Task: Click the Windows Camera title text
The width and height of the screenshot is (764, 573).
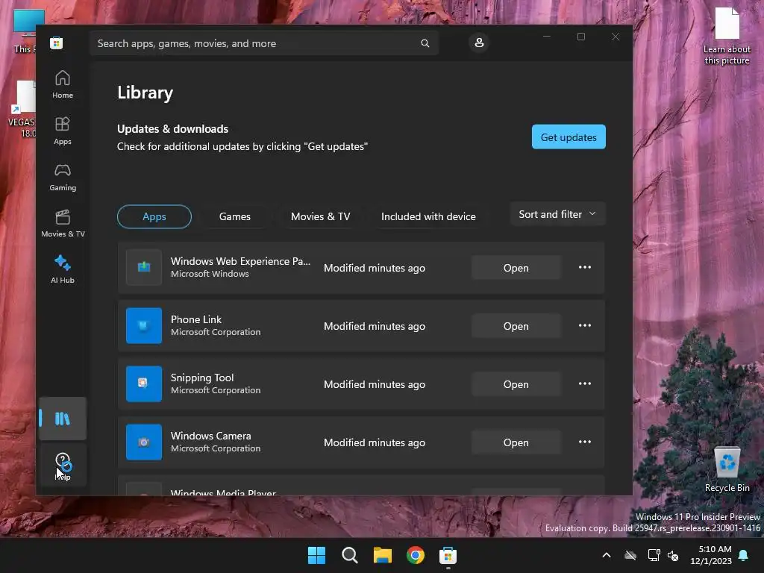Action: click(x=211, y=436)
